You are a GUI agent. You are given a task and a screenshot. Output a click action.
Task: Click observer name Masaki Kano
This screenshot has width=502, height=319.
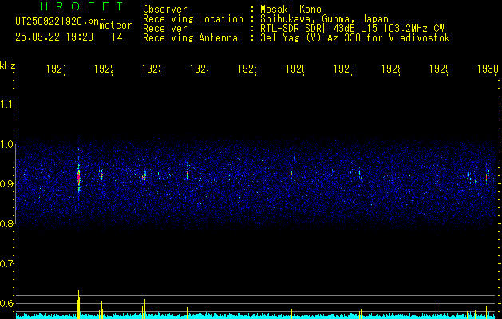click(291, 10)
